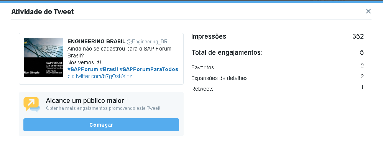Screen dimensions: 383x147
Task: Click the #Brasil hashtag link
Action: (x=109, y=69)
